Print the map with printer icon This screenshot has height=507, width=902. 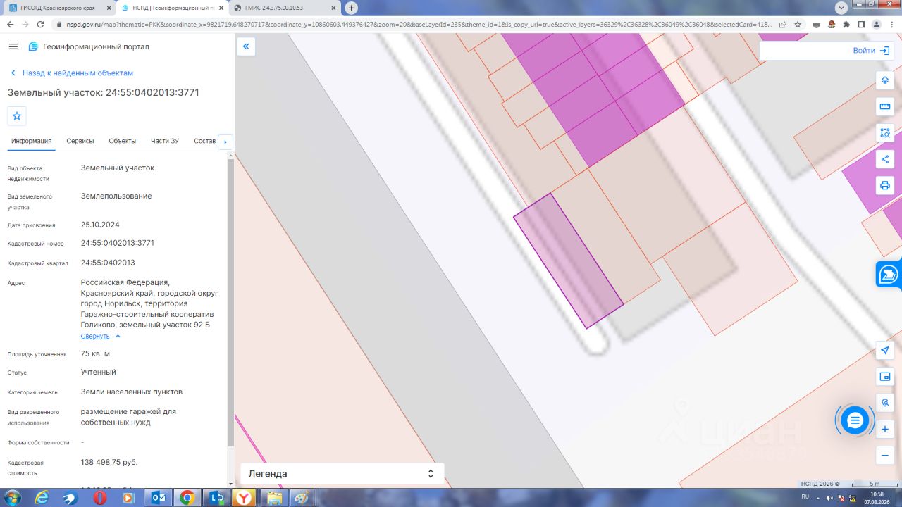coord(885,186)
